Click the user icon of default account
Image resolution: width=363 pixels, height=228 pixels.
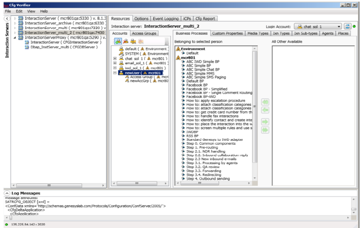coord(121,49)
